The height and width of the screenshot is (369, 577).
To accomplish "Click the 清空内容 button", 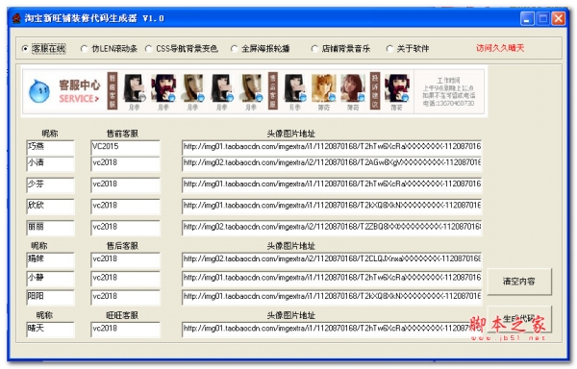I will pos(519,282).
